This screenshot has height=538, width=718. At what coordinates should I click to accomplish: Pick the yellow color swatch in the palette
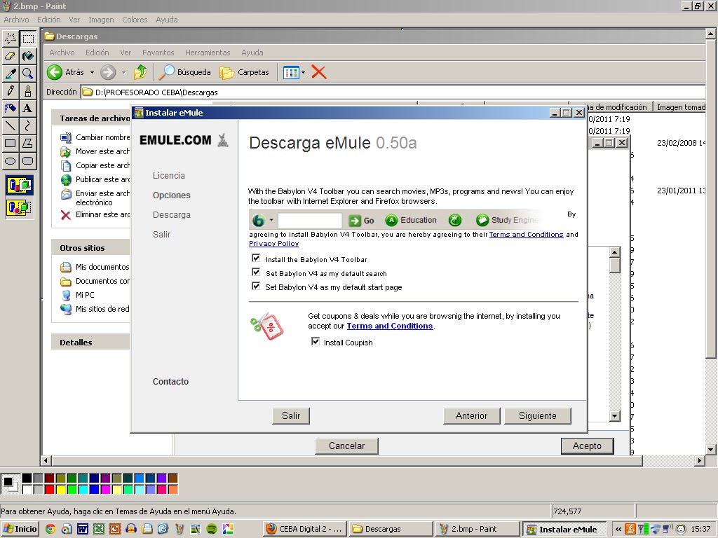pyautogui.click(x=60, y=489)
